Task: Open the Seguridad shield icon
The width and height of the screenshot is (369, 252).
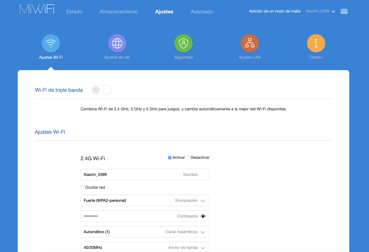Action: pyautogui.click(x=183, y=43)
